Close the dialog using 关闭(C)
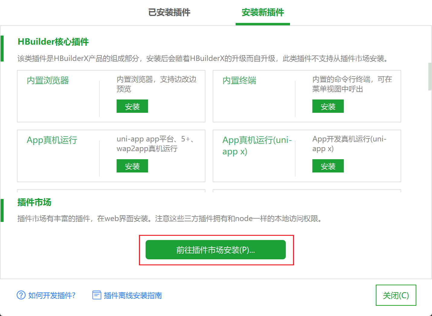The width and height of the screenshot is (432, 316). 396,295
